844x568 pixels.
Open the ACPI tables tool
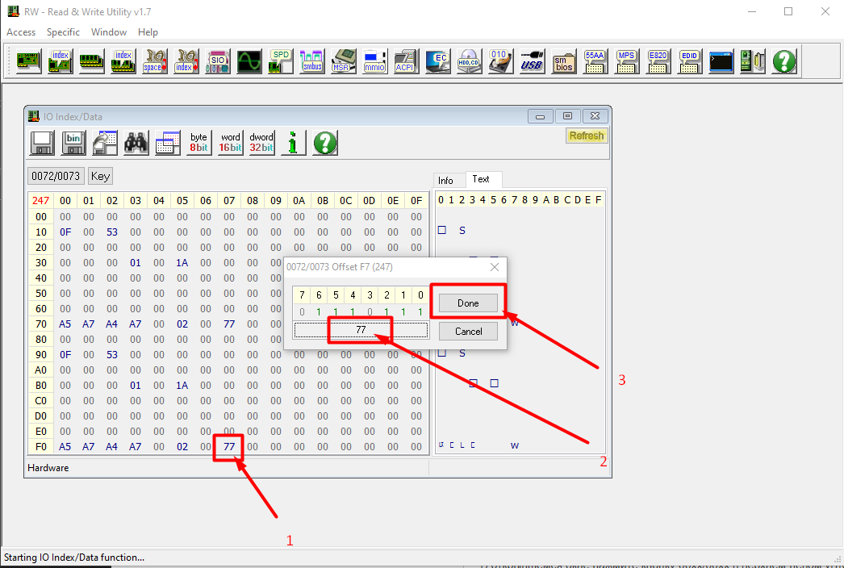pos(405,61)
